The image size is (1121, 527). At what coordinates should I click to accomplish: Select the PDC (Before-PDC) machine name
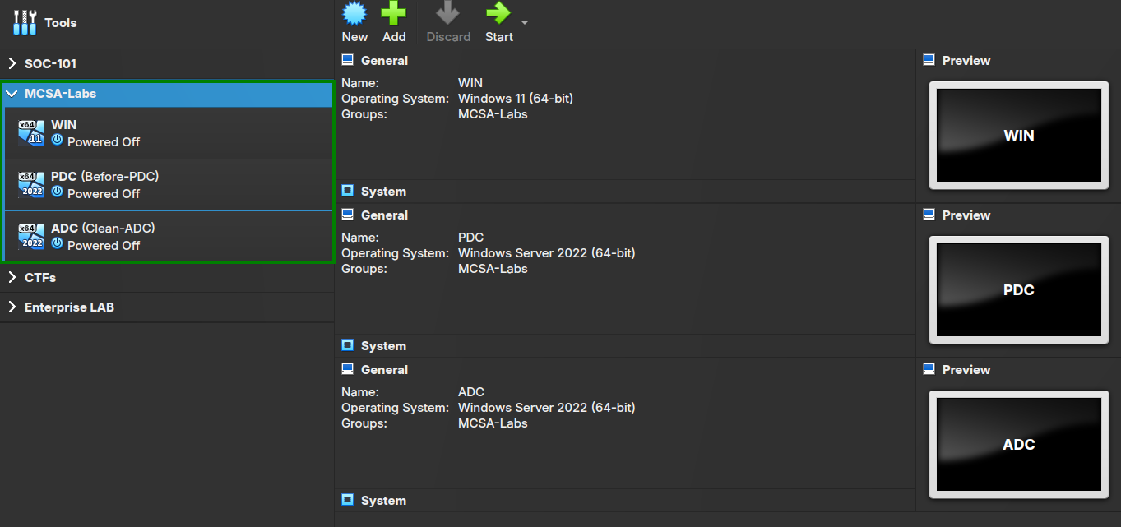click(x=105, y=177)
